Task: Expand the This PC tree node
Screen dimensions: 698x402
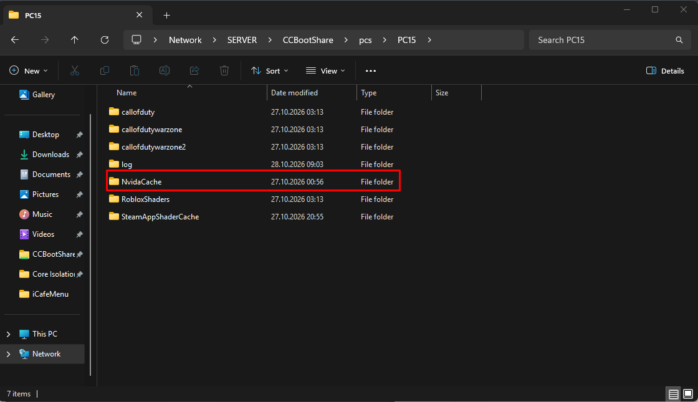Action: [x=9, y=334]
